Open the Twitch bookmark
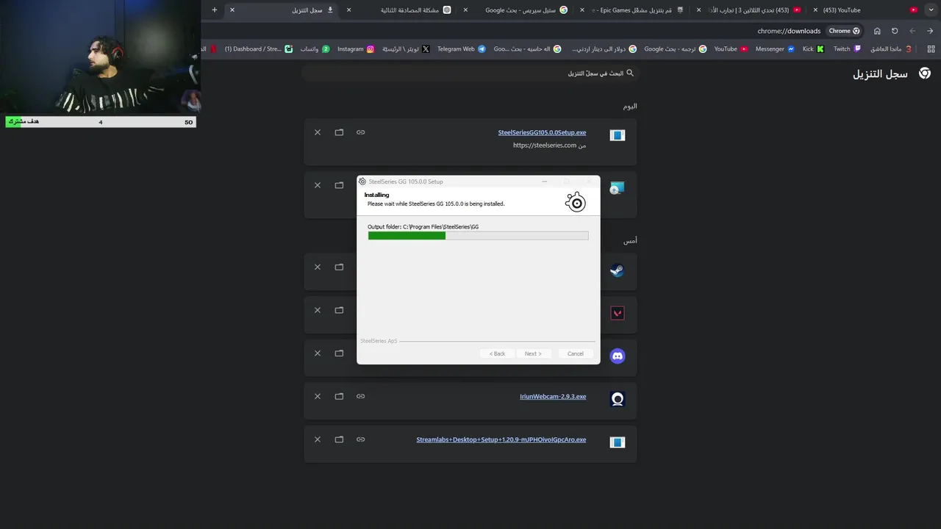The width and height of the screenshot is (941, 529). 847,49
